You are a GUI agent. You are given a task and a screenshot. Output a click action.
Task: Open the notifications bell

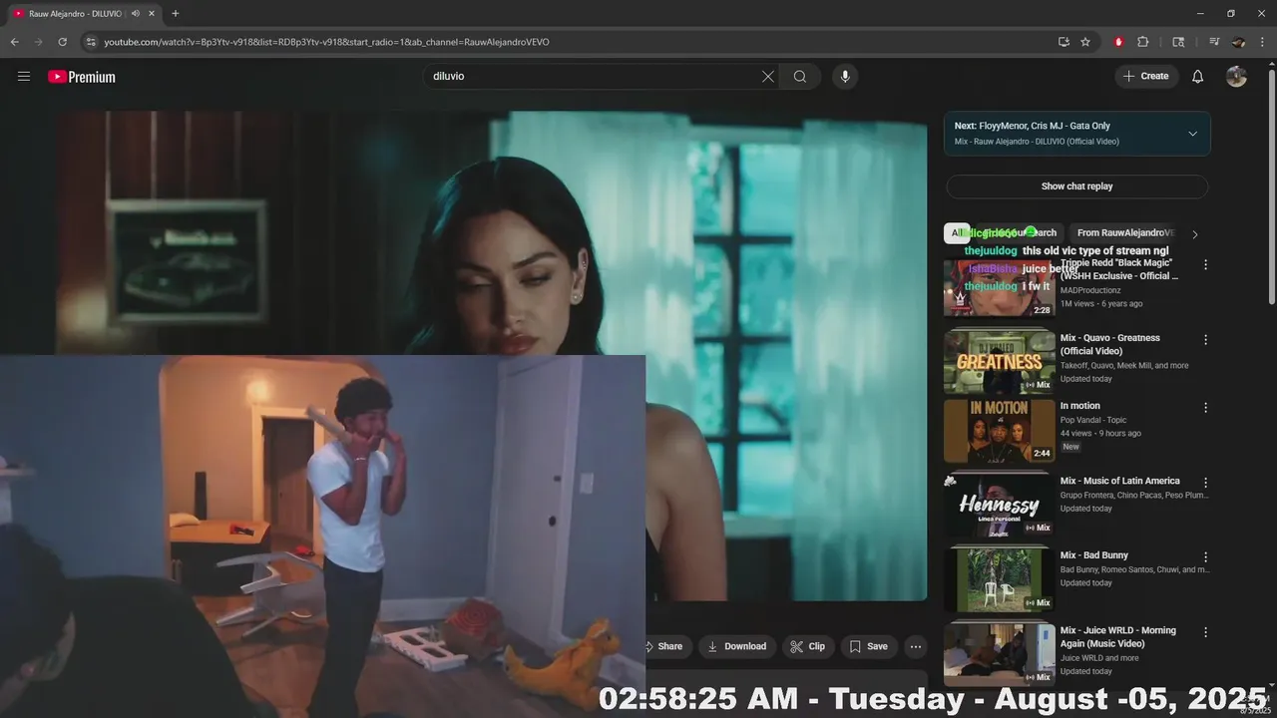(x=1198, y=77)
